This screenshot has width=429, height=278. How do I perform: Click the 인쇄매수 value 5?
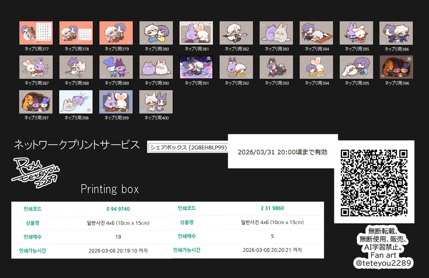click(272, 236)
